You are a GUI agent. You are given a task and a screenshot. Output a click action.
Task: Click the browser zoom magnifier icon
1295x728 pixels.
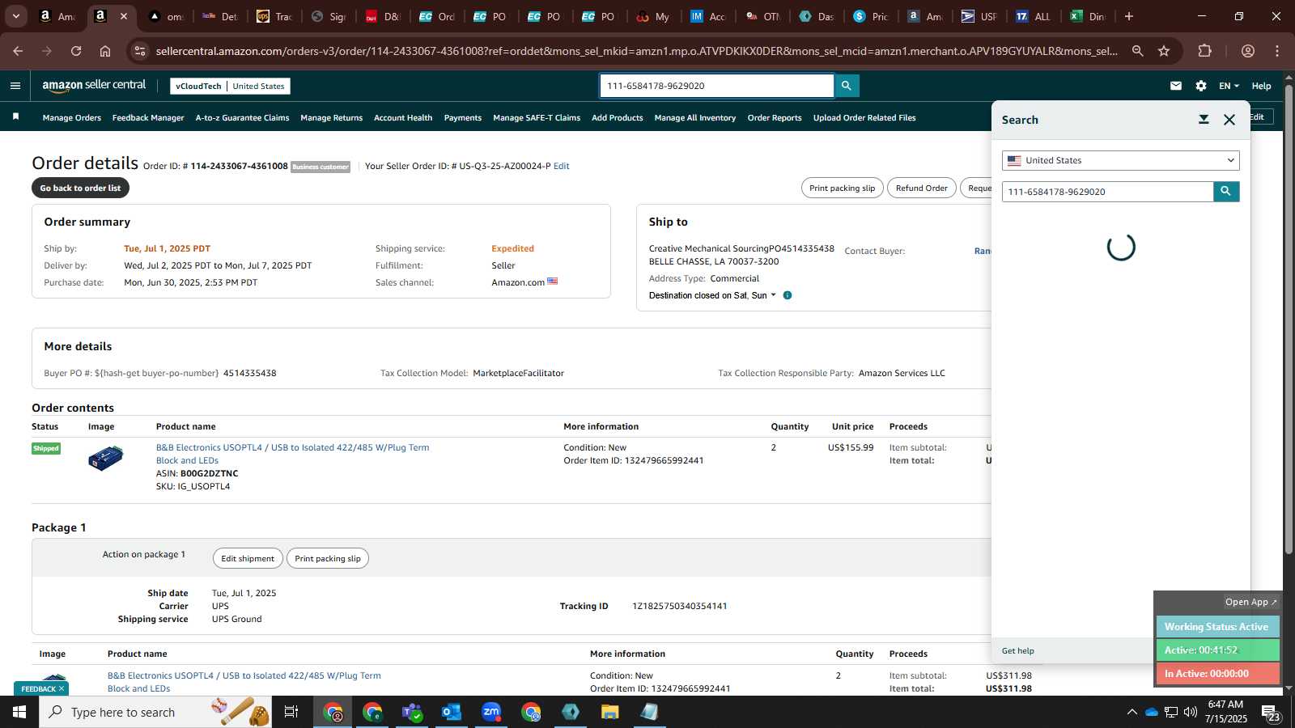pos(1137,51)
